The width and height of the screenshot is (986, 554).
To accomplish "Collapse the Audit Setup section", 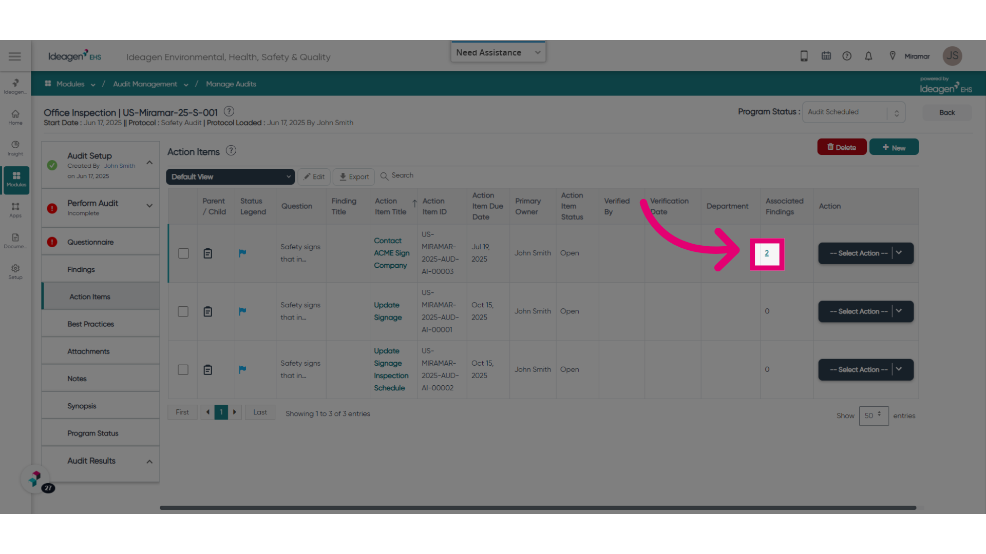I will (x=149, y=163).
